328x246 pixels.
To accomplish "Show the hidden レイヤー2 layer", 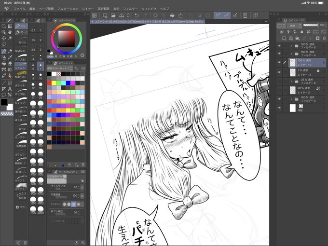I will tap(279, 90).
